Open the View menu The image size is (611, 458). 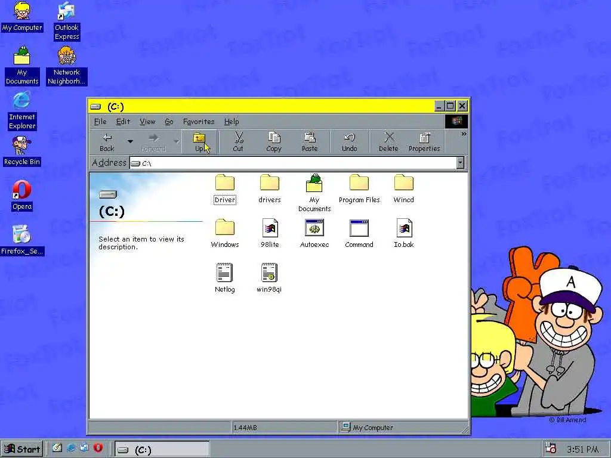147,122
